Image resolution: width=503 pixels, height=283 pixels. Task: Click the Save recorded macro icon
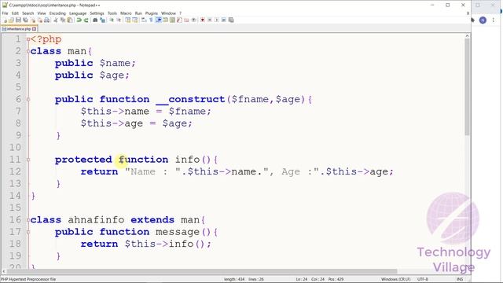tap(231, 20)
